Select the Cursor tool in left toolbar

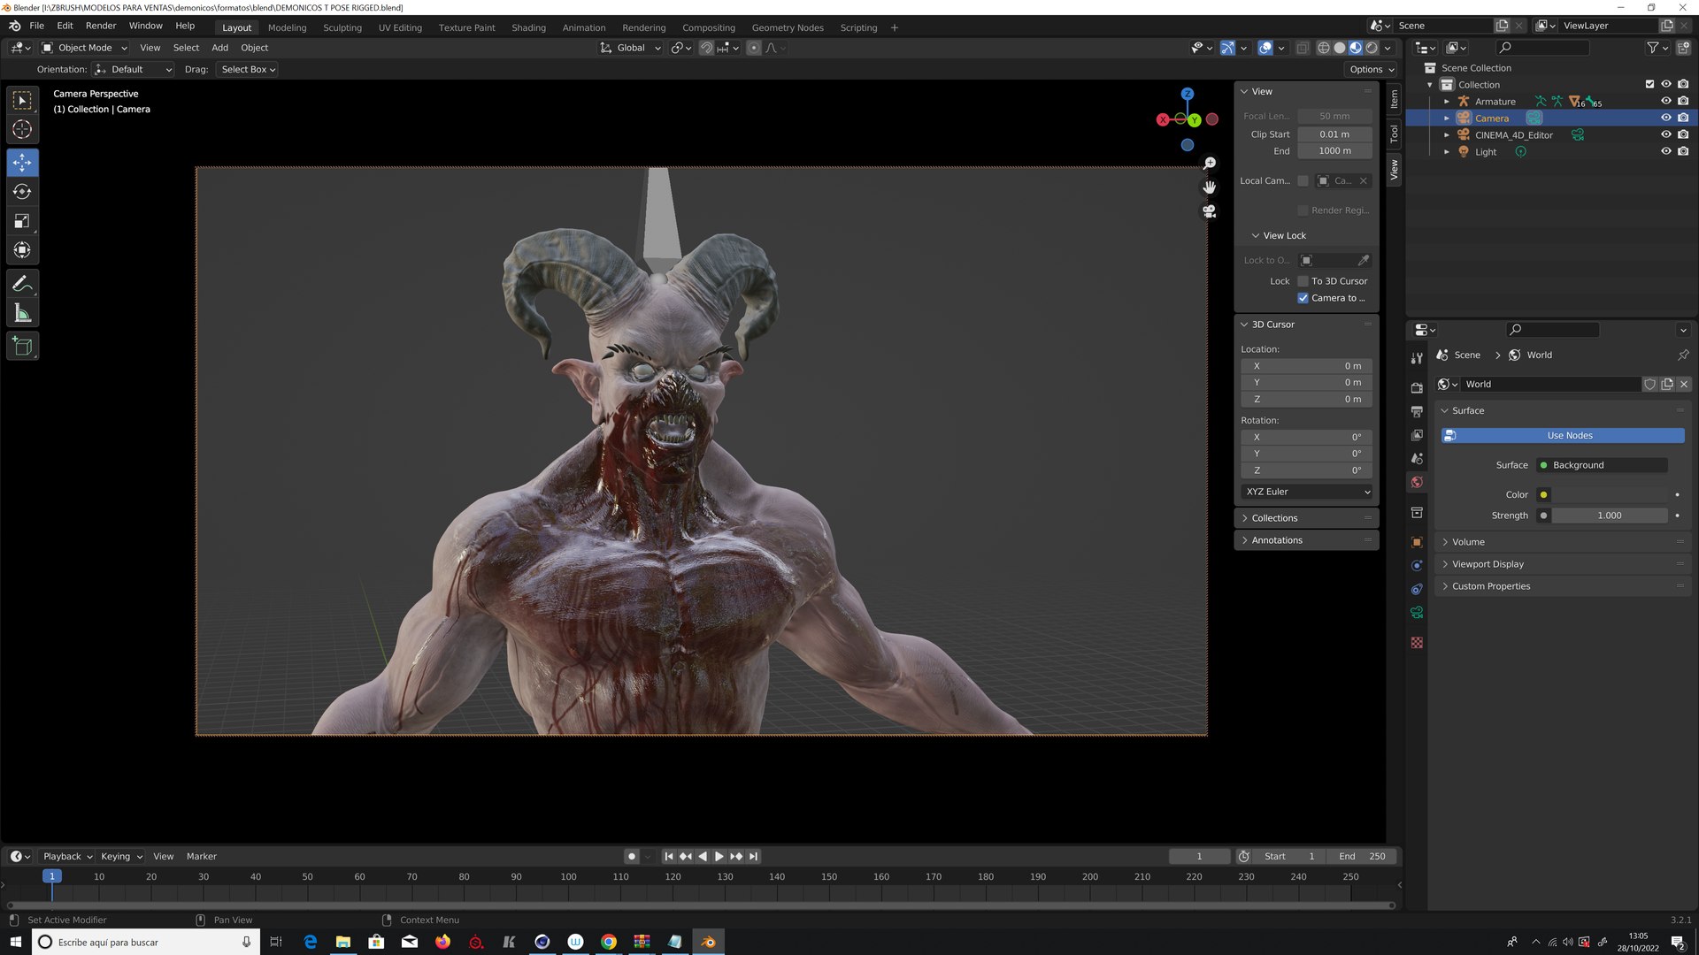(22, 129)
